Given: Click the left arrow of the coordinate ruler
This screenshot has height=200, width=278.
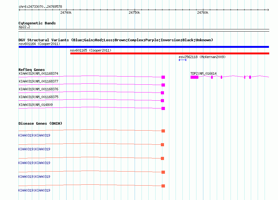Looking at the screenshot, I should 19,10.
